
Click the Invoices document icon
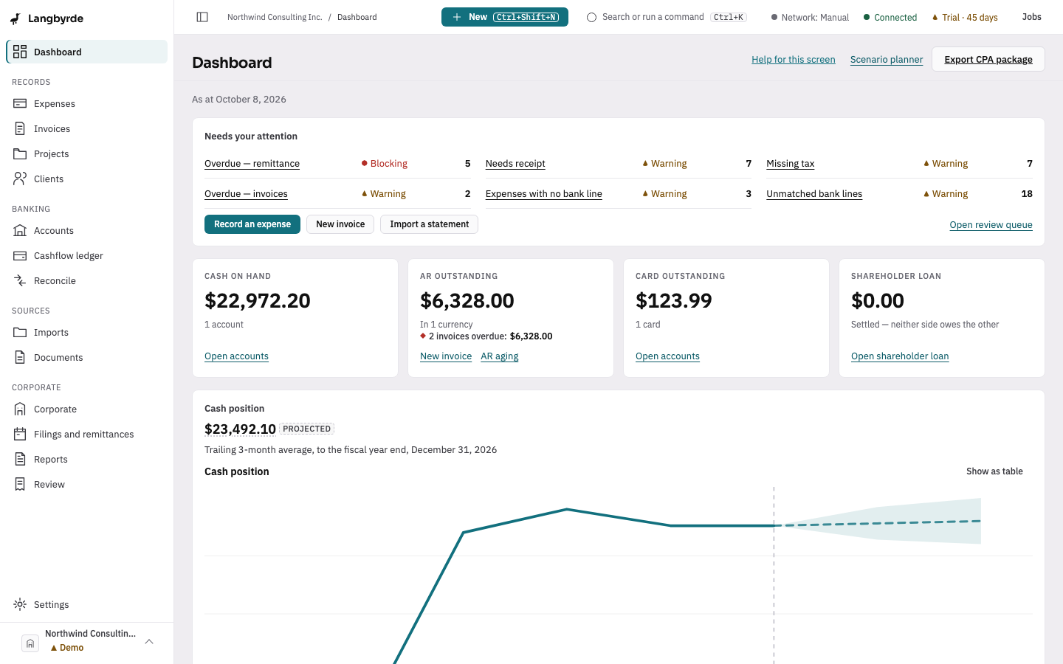click(x=20, y=128)
